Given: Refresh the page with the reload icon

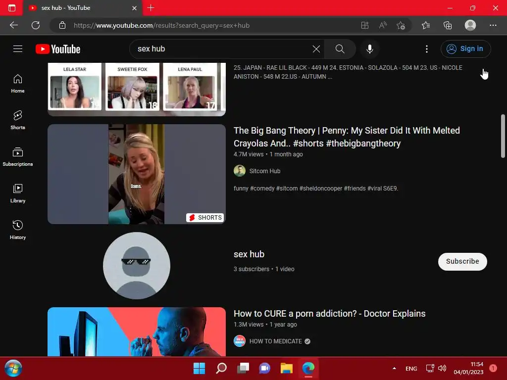Looking at the screenshot, I should coord(36,25).
